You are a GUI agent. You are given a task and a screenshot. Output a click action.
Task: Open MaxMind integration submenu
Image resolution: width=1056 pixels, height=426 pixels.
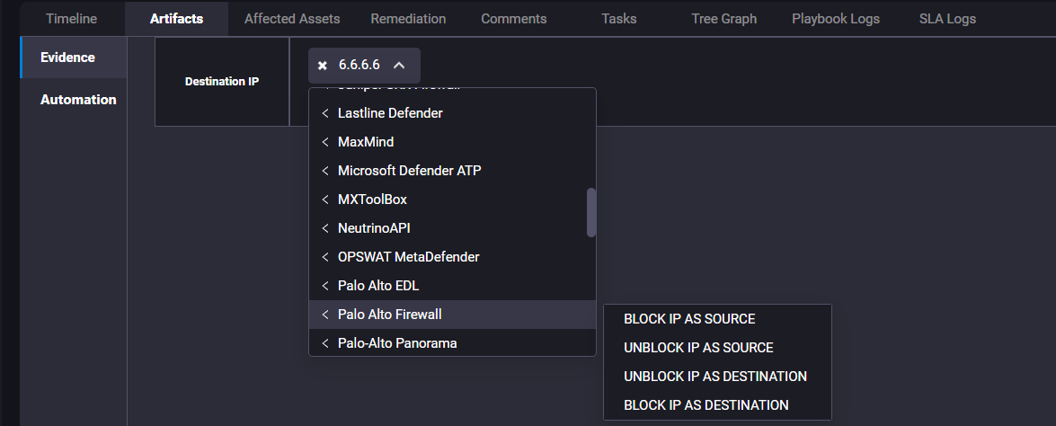click(452, 142)
